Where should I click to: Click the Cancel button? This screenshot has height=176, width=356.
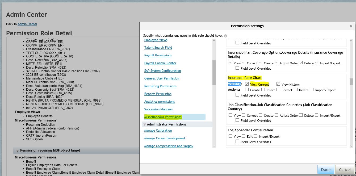pos(345,169)
